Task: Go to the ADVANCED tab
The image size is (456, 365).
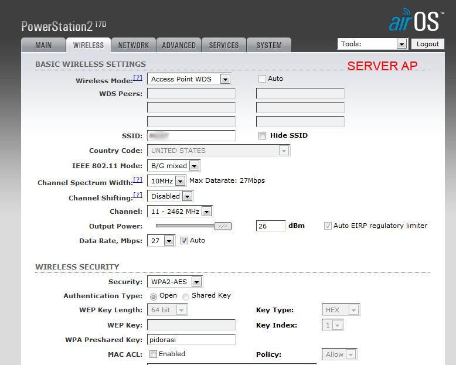Action: click(x=179, y=45)
